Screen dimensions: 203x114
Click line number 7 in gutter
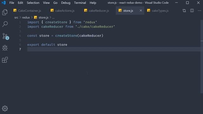tap(20, 49)
